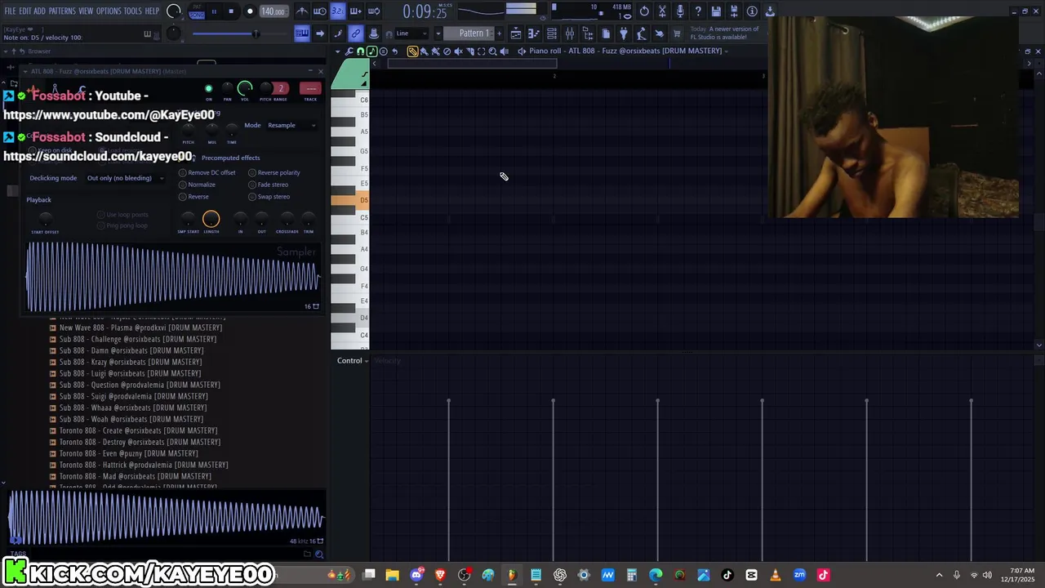Toggle the typing keyboard to piano button
1045x588 pixels.
coord(302,33)
